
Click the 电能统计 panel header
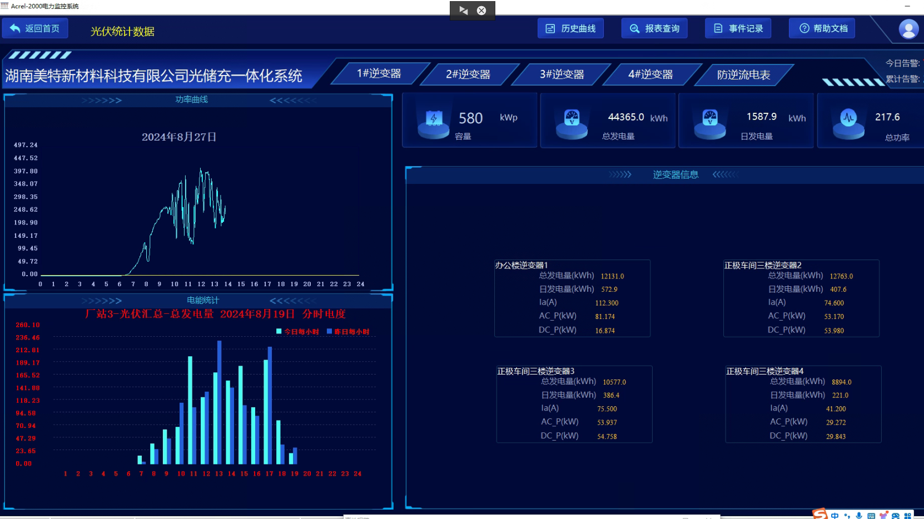(x=203, y=300)
